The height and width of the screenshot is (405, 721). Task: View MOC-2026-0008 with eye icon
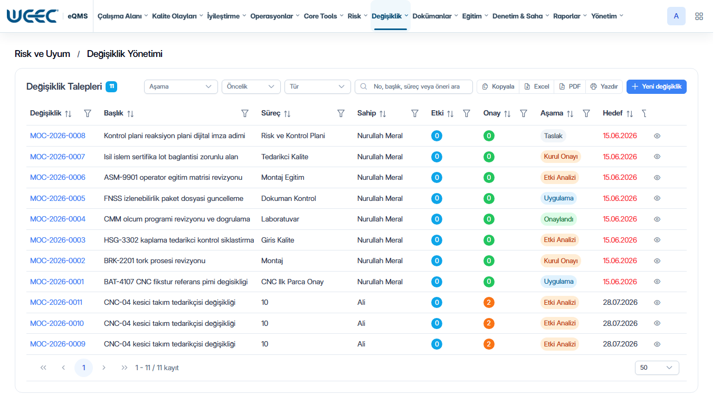point(657,136)
